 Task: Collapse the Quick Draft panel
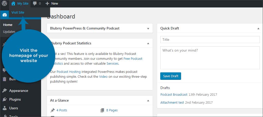pyautogui.click(x=258, y=28)
